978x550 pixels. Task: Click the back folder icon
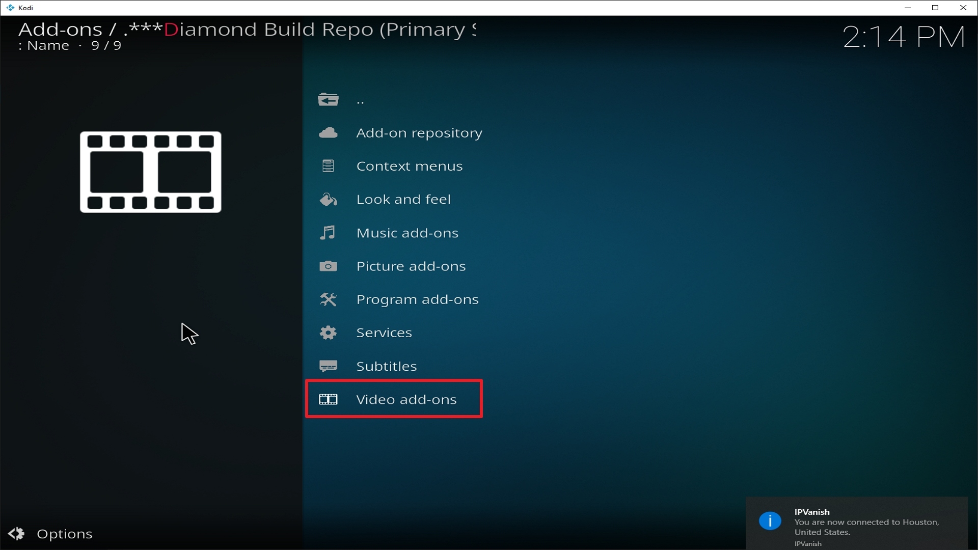328,99
